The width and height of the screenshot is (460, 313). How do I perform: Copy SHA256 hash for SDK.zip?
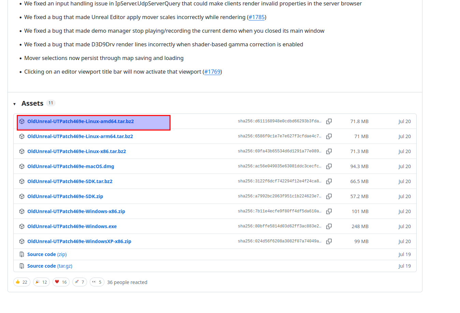[x=329, y=196]
